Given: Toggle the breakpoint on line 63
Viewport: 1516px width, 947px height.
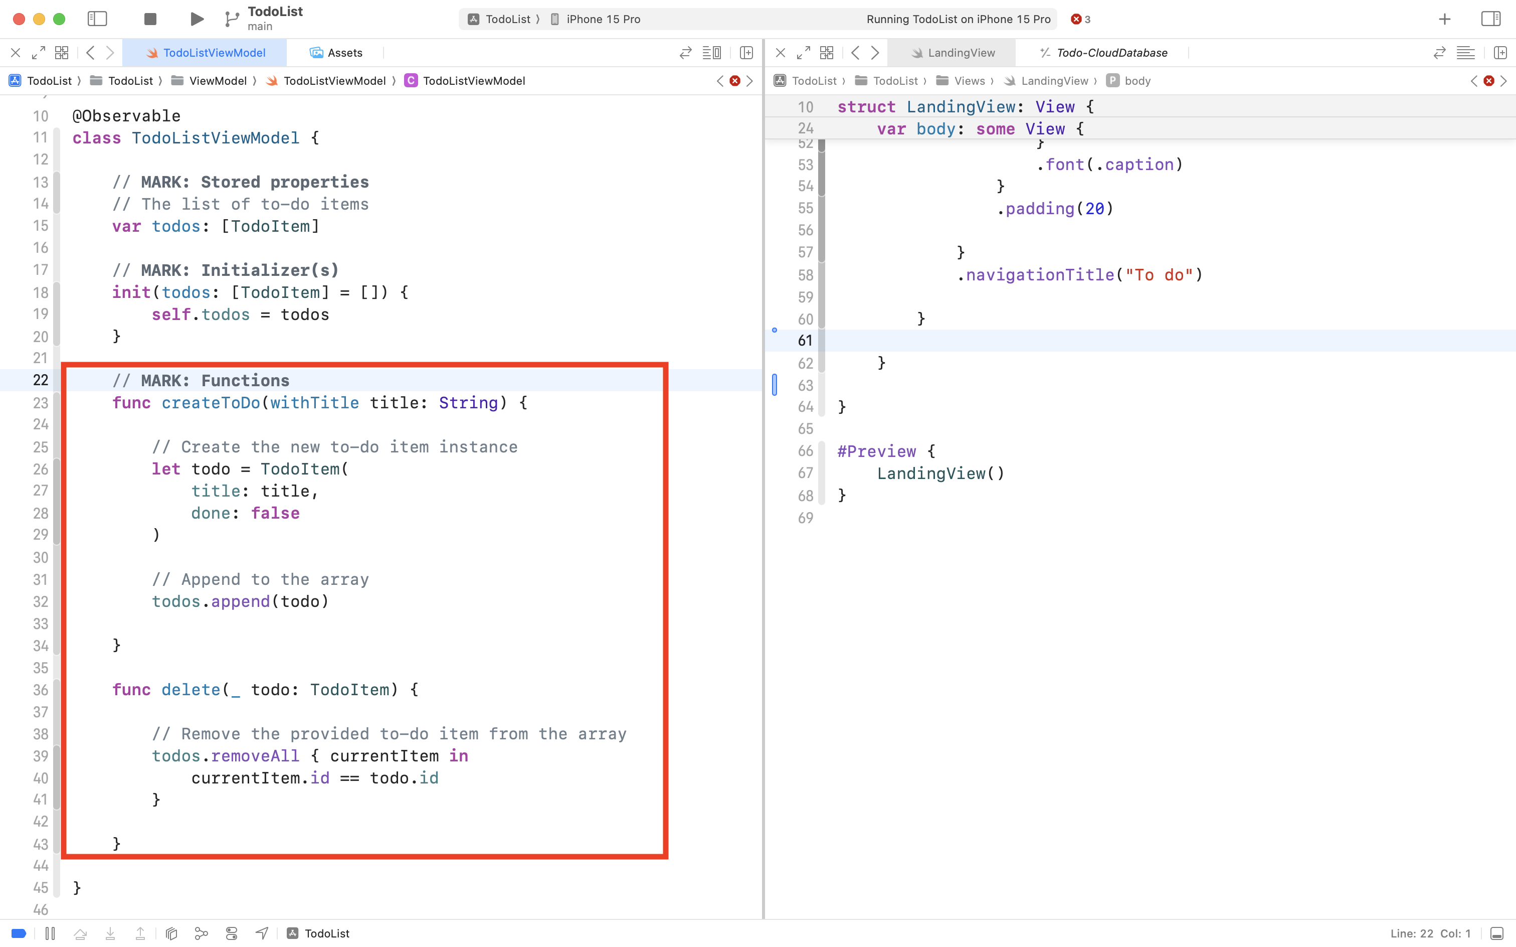Looking at the screenshot, I should (x=775, y=386).
